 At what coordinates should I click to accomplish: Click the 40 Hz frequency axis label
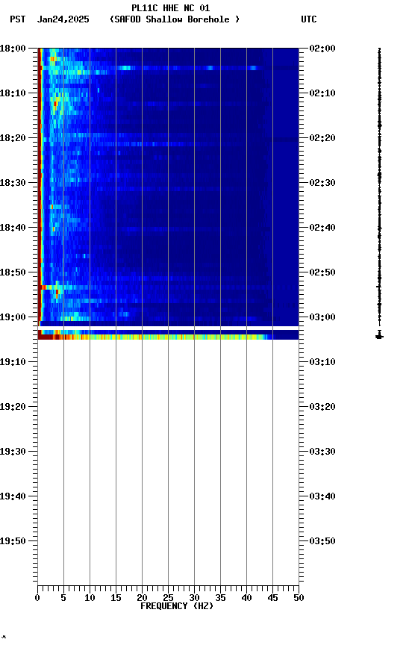pyautogui.click(x=246, y=599)
